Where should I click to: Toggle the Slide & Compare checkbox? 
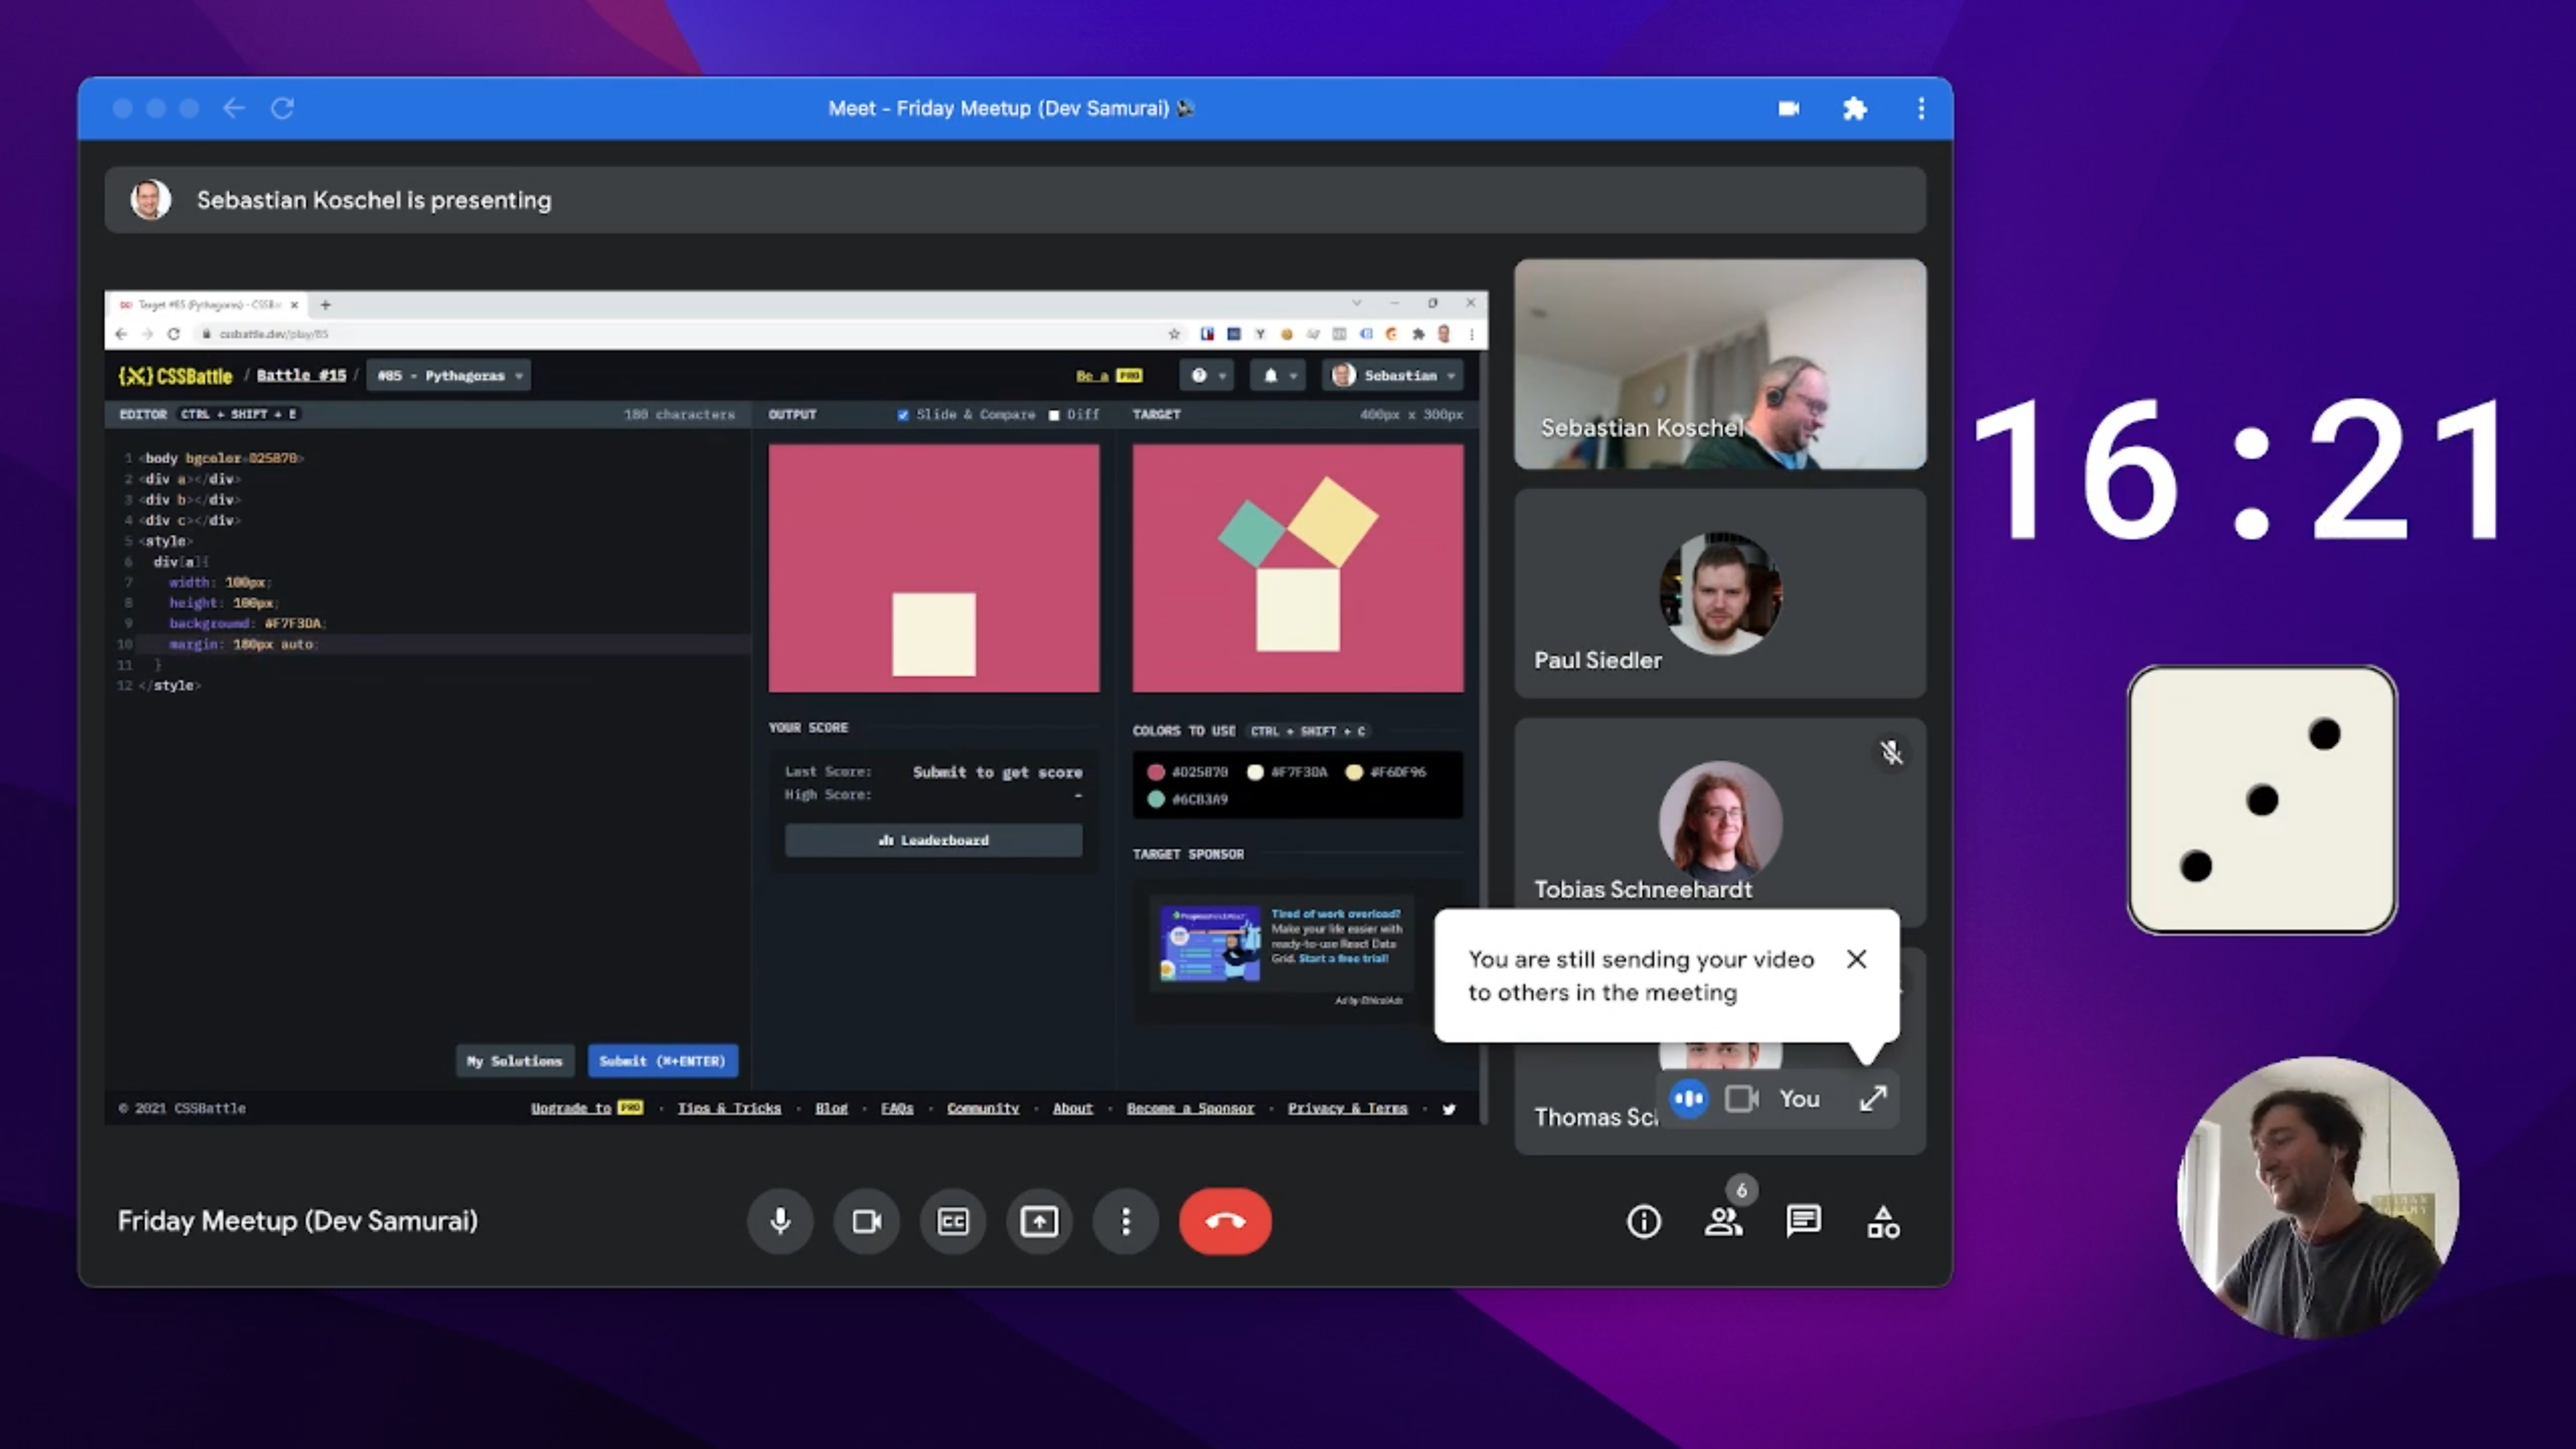[x=903, y=414]
